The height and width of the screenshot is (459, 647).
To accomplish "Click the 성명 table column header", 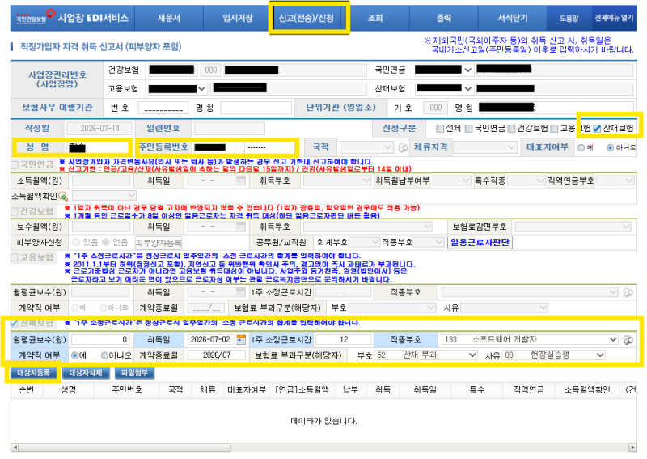I will [69, 390].
